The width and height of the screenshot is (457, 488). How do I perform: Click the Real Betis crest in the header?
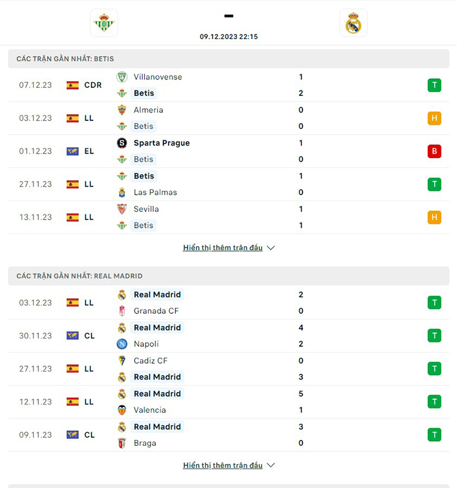pyautogui.click(x=104, y=23)
